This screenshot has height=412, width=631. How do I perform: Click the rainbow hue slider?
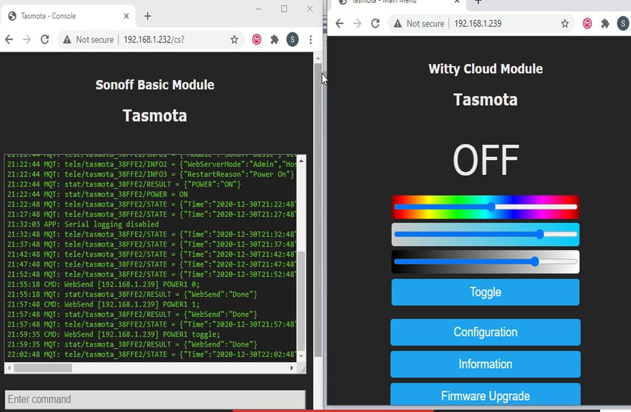(485, 207)
